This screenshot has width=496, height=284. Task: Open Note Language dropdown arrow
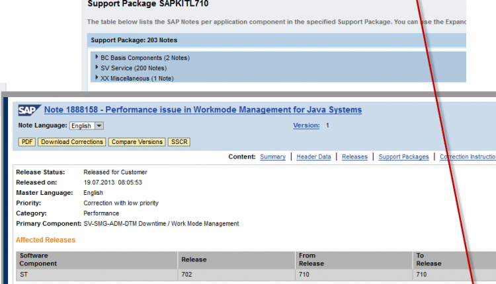(99, 125)
